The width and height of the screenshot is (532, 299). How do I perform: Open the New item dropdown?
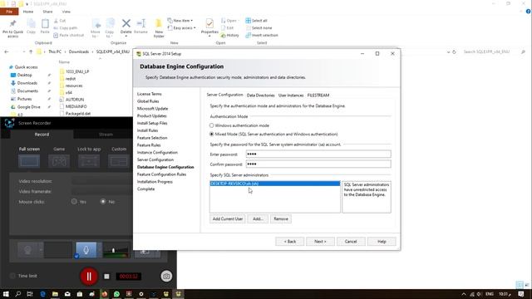180,21
